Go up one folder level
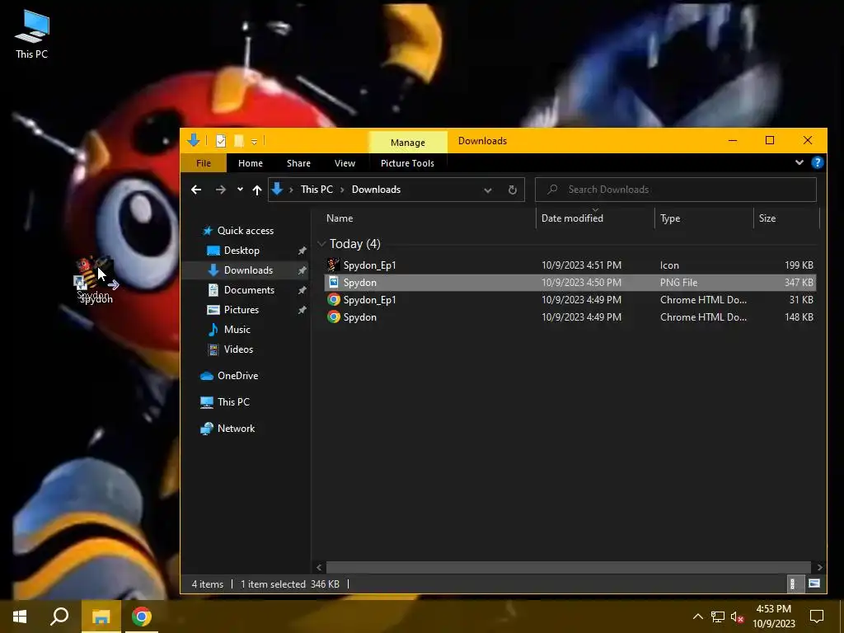844x633 pixels. click(x=257, y=190)
